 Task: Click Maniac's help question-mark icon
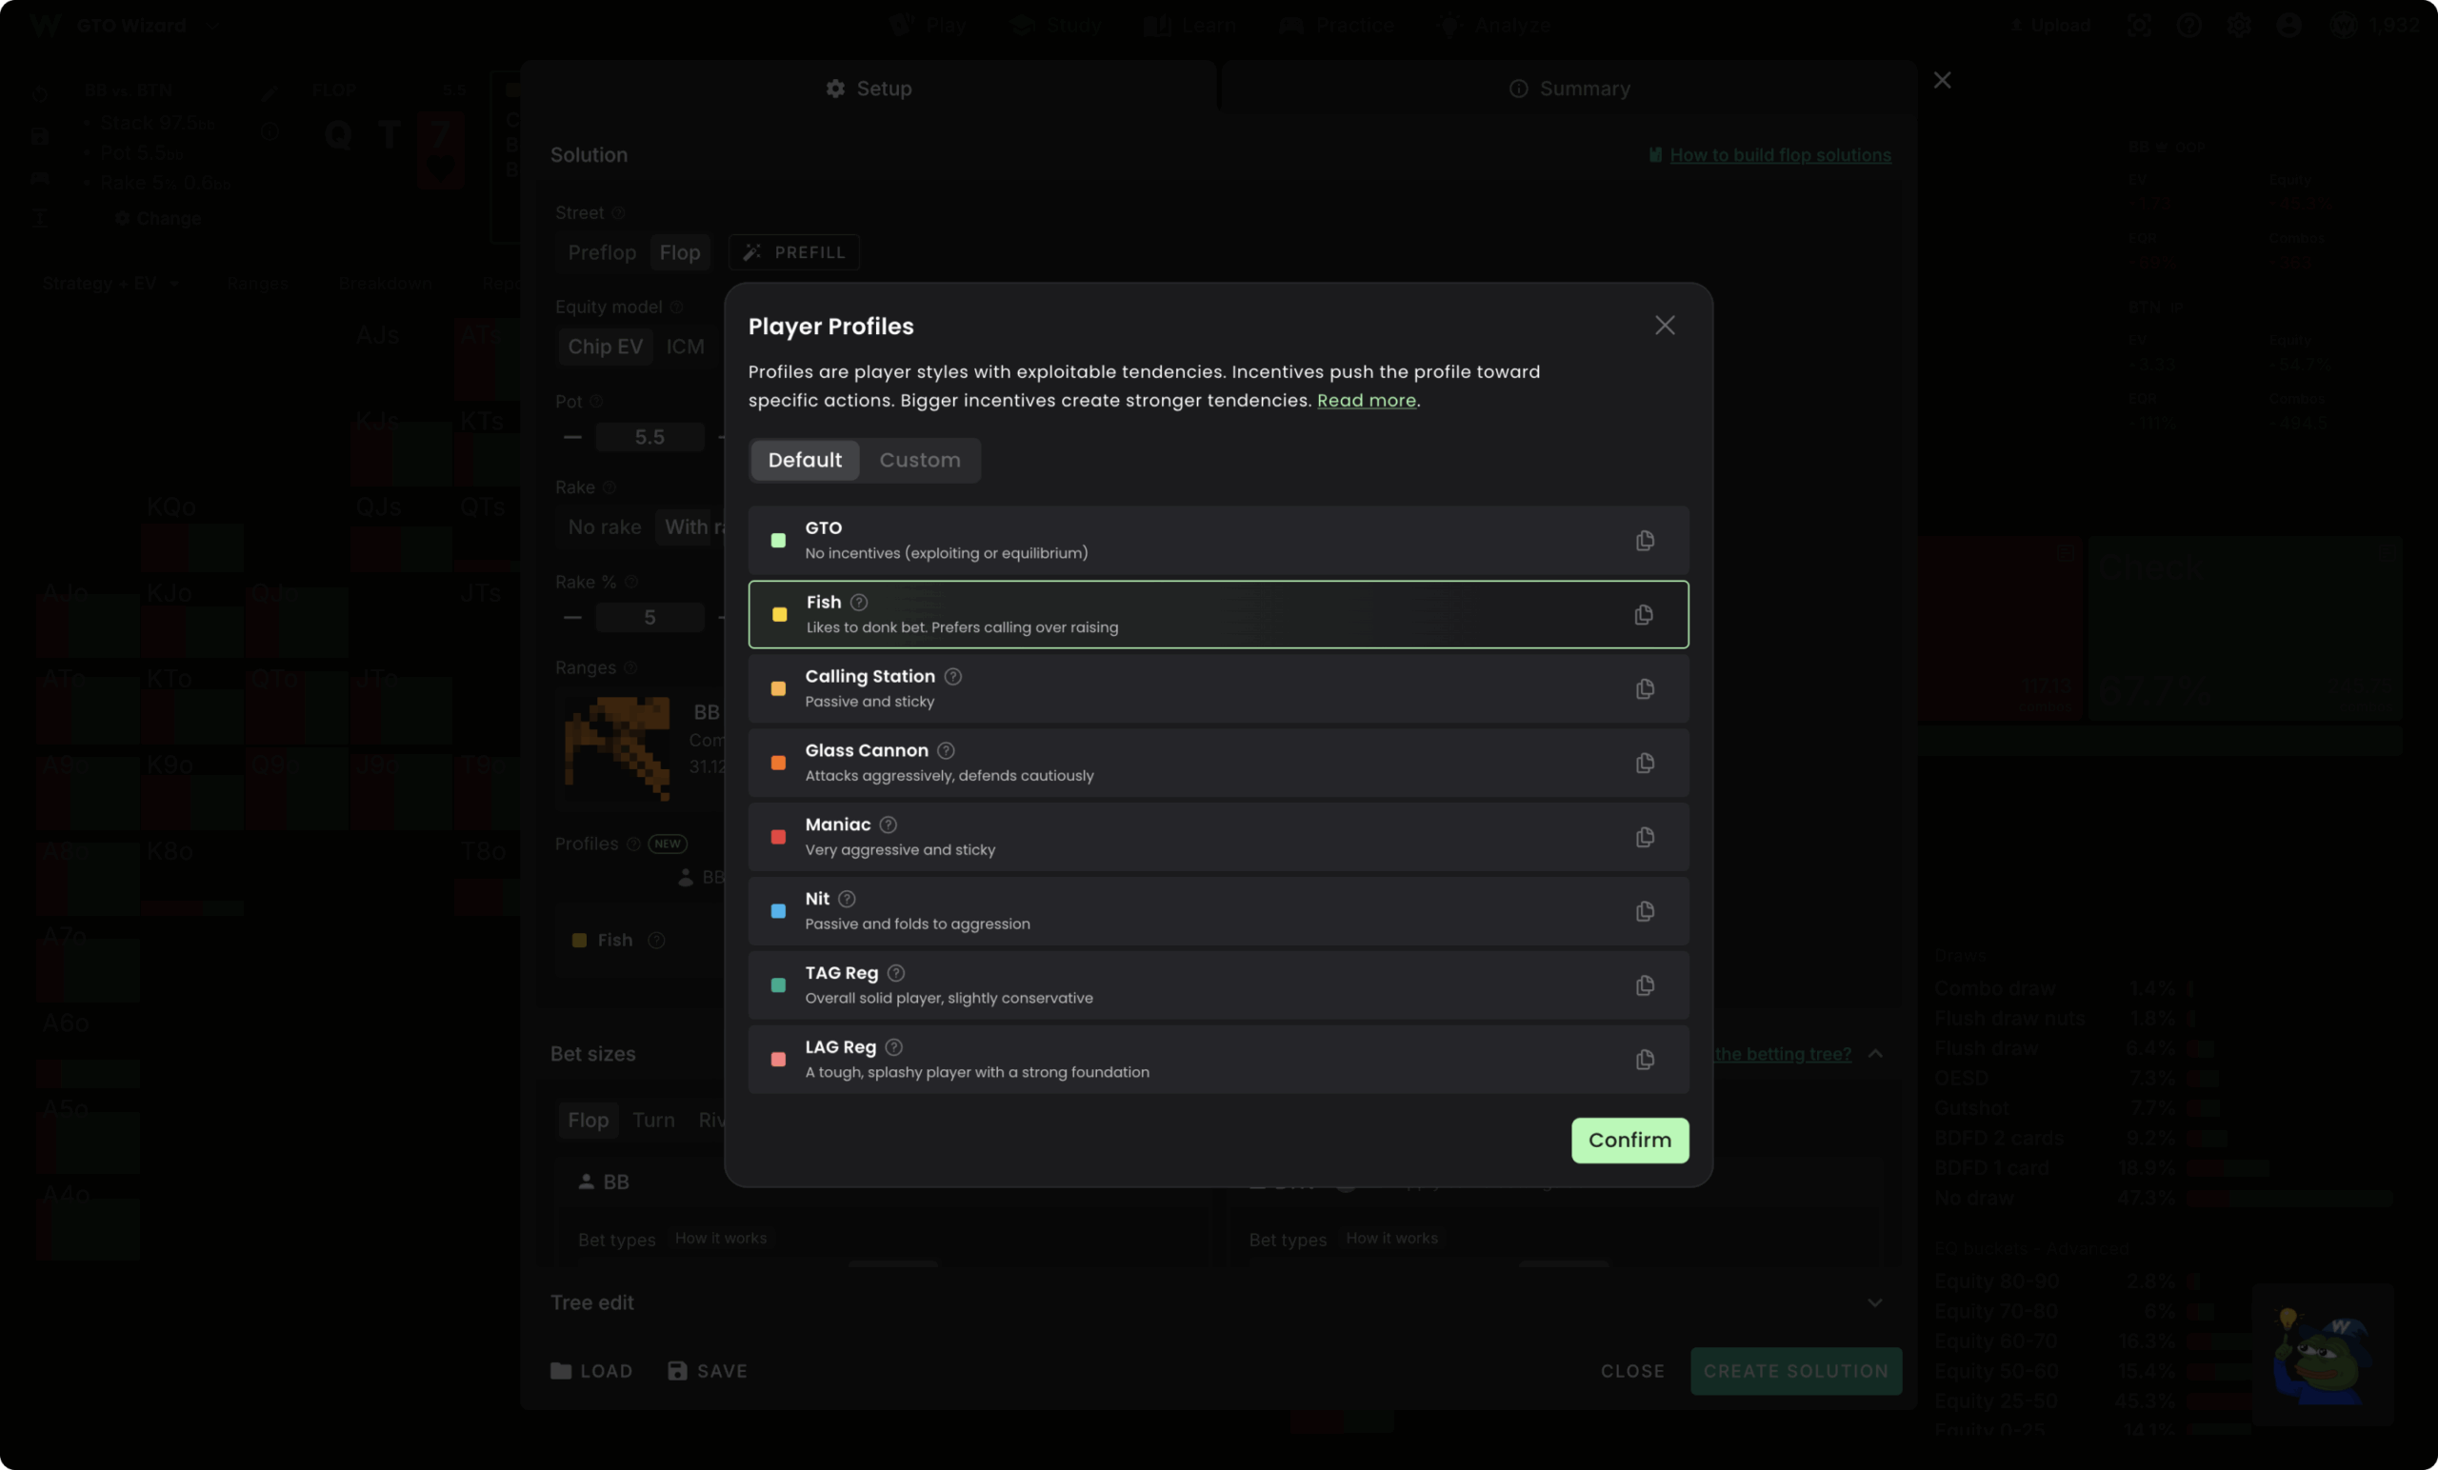pos(888,824)
